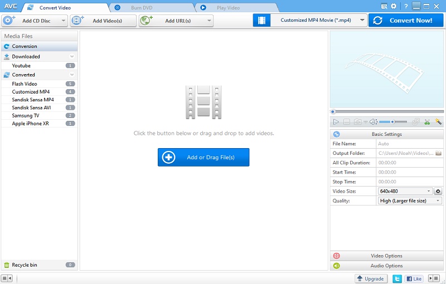Click the Converted section header
The width and height of the screenshot is (446, 284).
tap(39, 75)
